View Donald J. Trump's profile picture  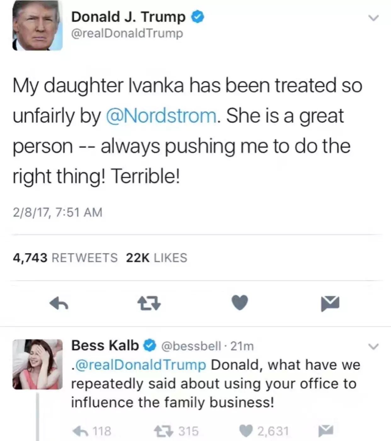37,25
